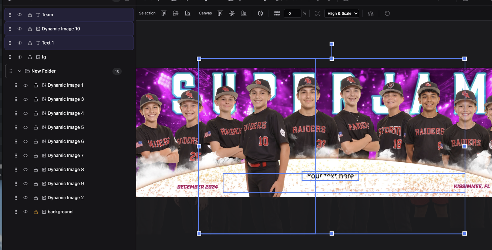The height and width of the screenshot is (250, 492).
Task: Open the Align & Scale dropdown
Action: 342,13
